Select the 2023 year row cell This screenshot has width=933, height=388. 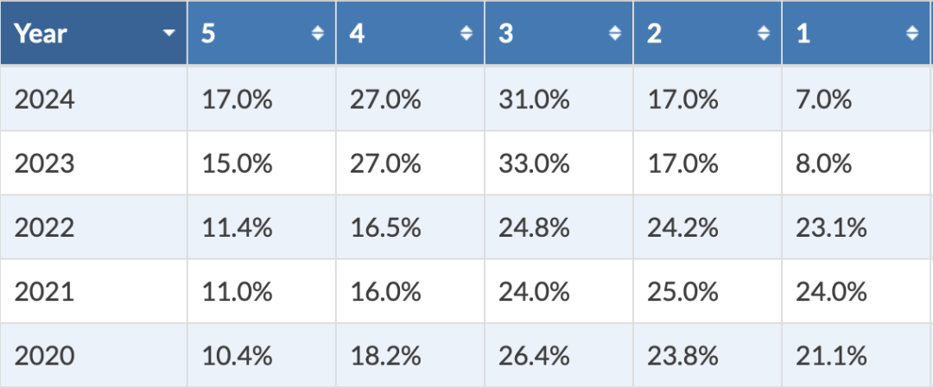[45, 163]
